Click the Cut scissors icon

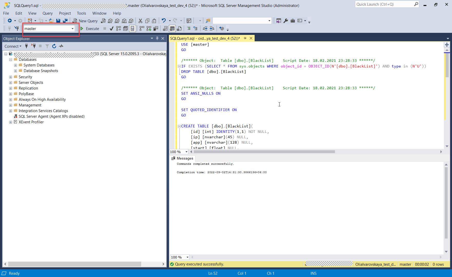(140, 21)
